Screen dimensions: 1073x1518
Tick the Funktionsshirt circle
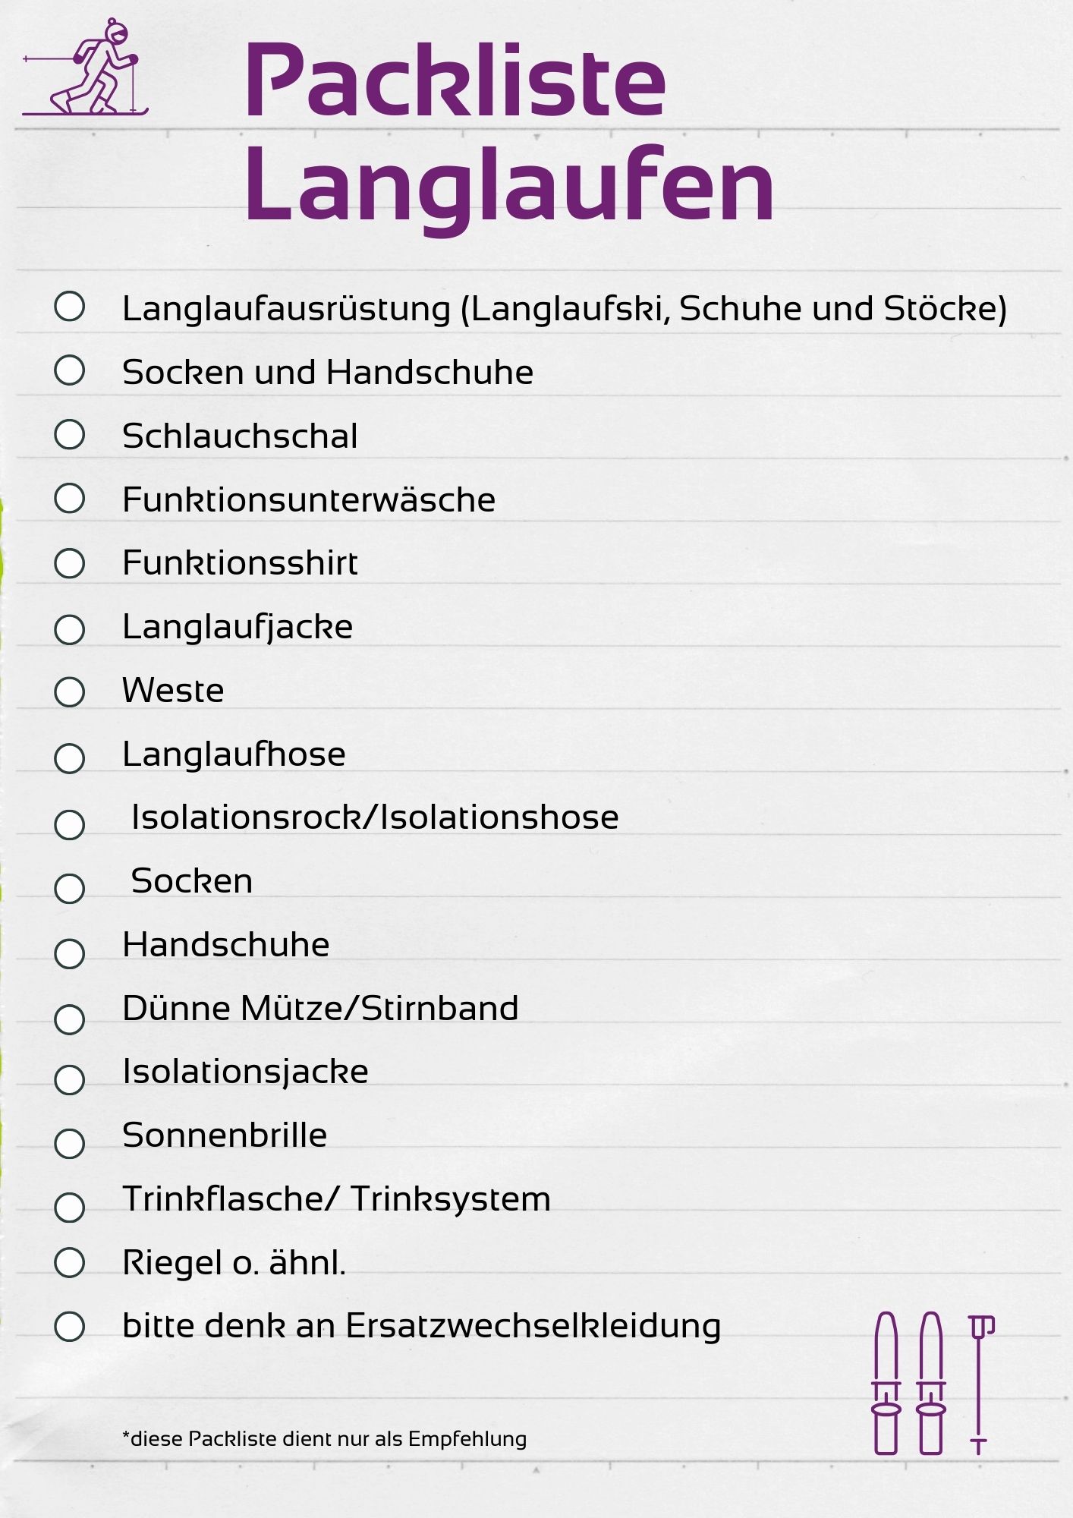[70, 563]
